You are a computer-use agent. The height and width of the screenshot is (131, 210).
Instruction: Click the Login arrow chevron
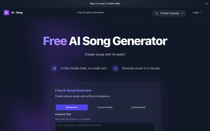pyautogui.click(x=201, y=12)
